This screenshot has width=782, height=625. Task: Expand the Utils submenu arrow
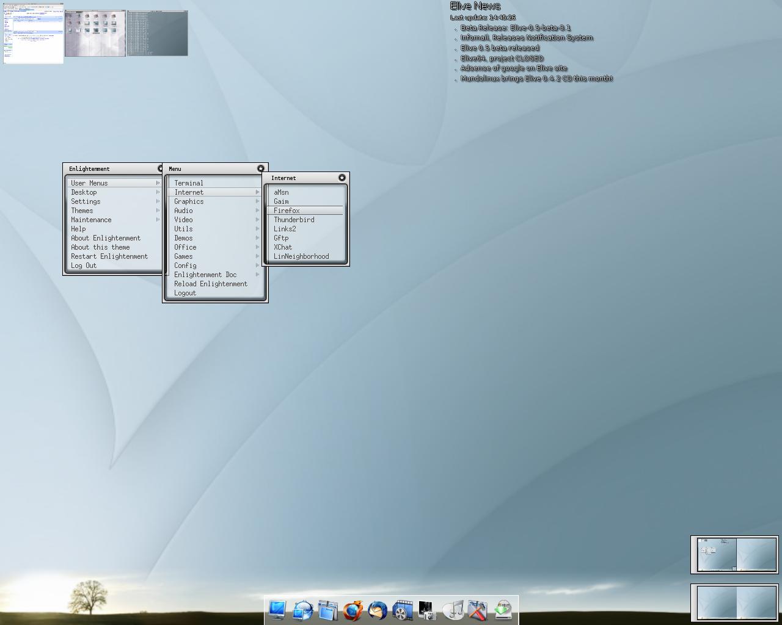coord(257,229)
